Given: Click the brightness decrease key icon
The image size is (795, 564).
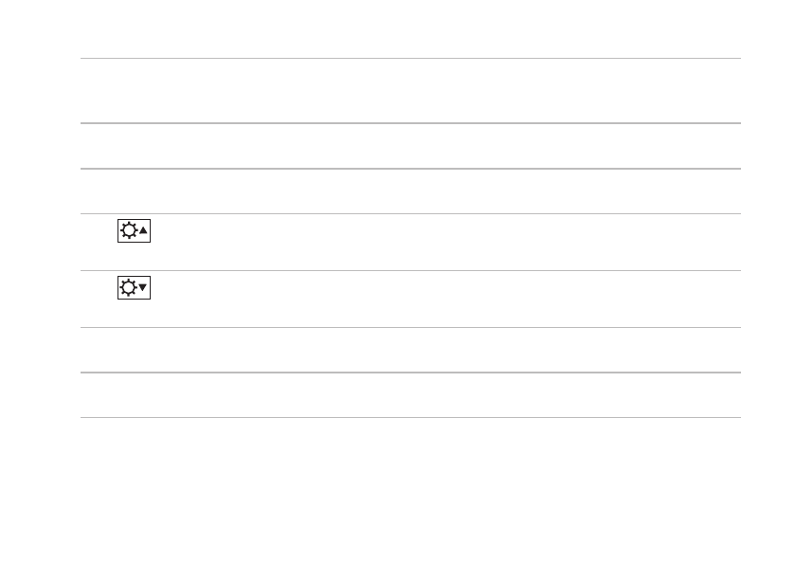Looking at the screenshot, I should click(x=134, y=287).
